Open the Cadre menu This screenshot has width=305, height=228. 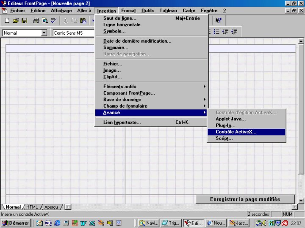(x=189, y=11)
